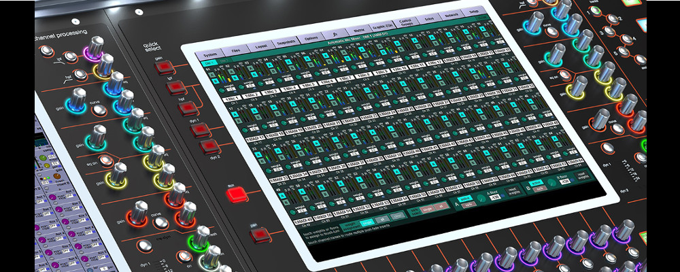Tap reset weights for group A

[x=513, y=190]
